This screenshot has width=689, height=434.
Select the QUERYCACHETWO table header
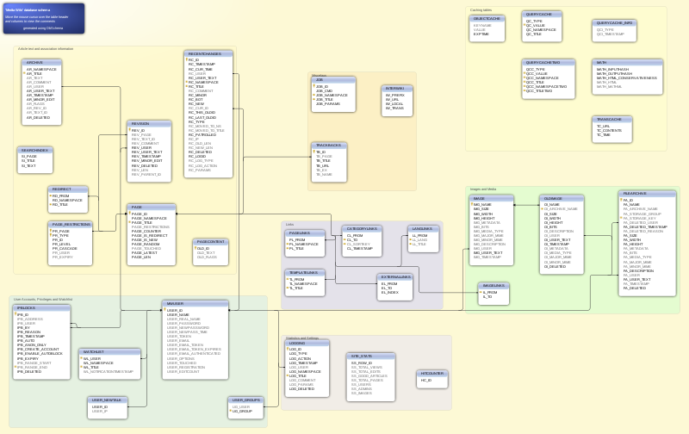(x=549, y=62)
